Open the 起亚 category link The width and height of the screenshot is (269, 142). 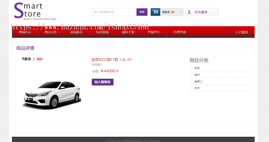tap(197, 88)
